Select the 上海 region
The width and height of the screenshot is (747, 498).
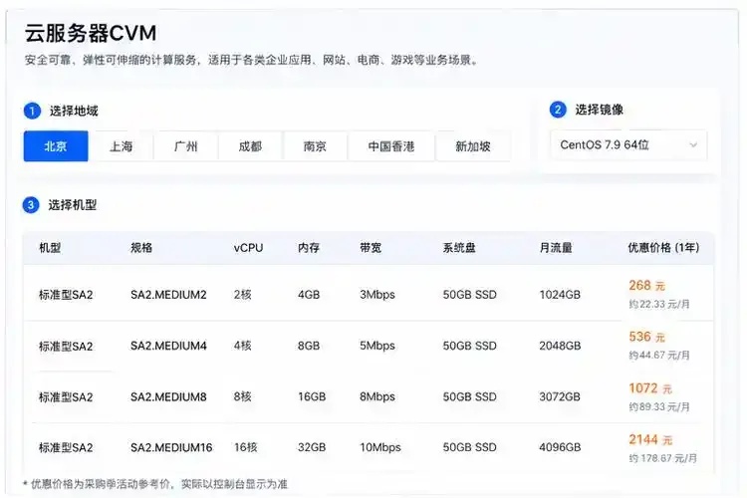pyautogui.click(x=121, y=145)
